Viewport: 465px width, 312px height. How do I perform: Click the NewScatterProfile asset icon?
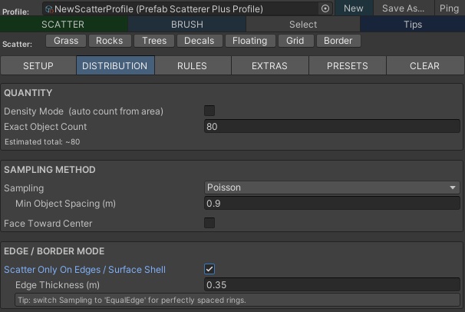[x=49, y=9]
